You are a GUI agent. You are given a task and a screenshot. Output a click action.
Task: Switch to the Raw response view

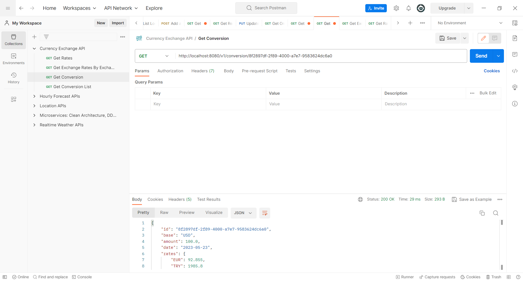pos(164,213)
